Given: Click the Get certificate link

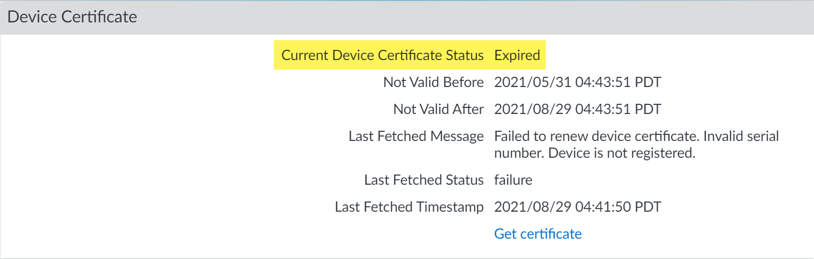Looking at the screenshot, I should pos(538,234).
